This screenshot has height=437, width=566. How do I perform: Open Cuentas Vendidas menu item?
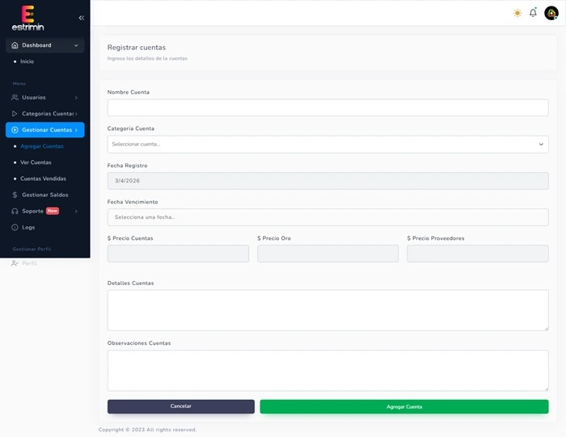(43, 179)
